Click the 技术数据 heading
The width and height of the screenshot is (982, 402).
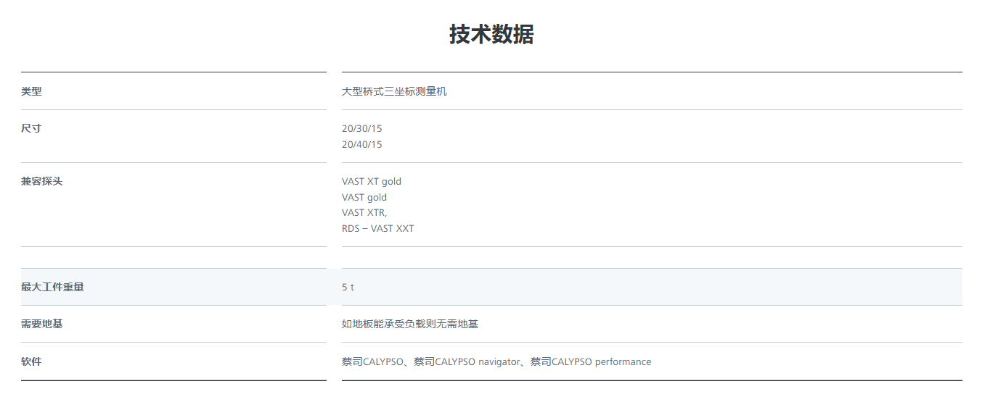491,34
